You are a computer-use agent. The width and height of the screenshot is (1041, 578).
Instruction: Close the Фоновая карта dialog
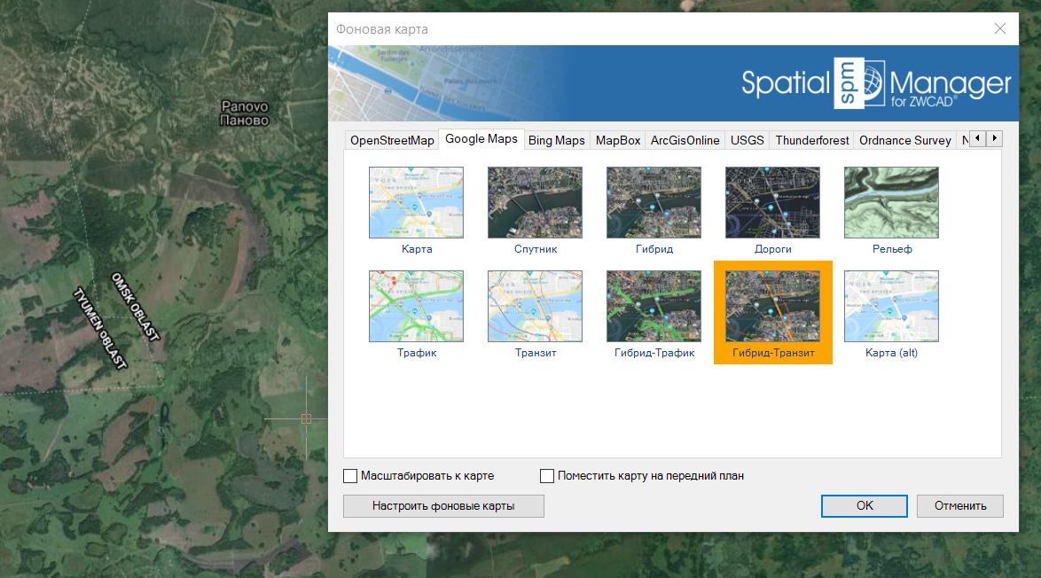(x=1000, y=28)
